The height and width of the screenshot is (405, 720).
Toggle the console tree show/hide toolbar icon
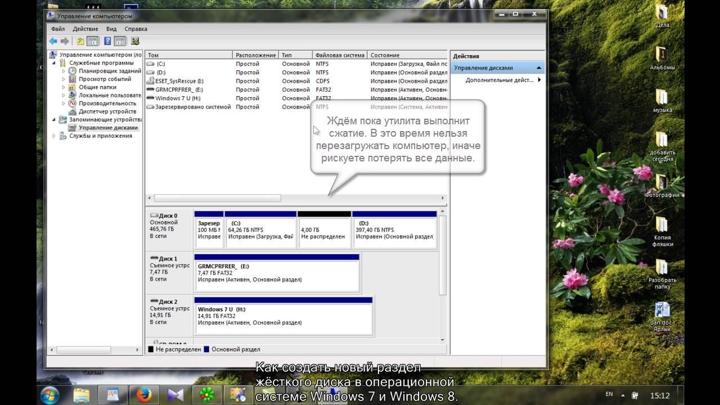[x=92, y=41]
